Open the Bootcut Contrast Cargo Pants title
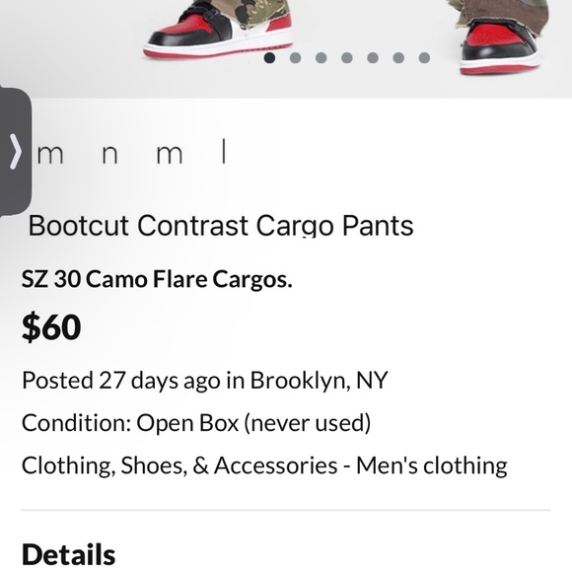572x572 pixels. click(x=221, y=226)
